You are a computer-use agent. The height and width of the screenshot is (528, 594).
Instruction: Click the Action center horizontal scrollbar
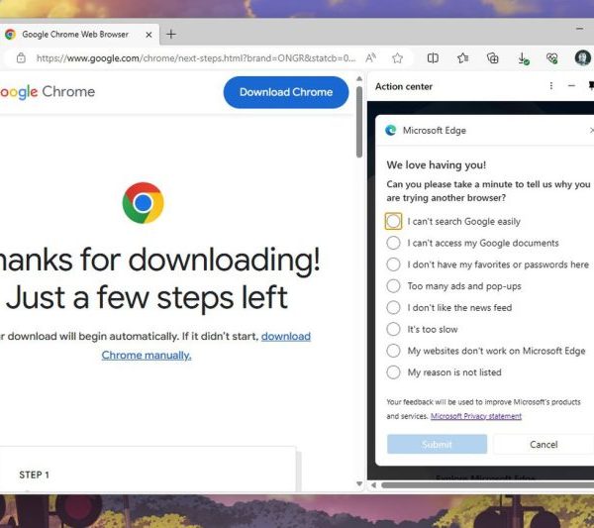(x=487, y=484)
